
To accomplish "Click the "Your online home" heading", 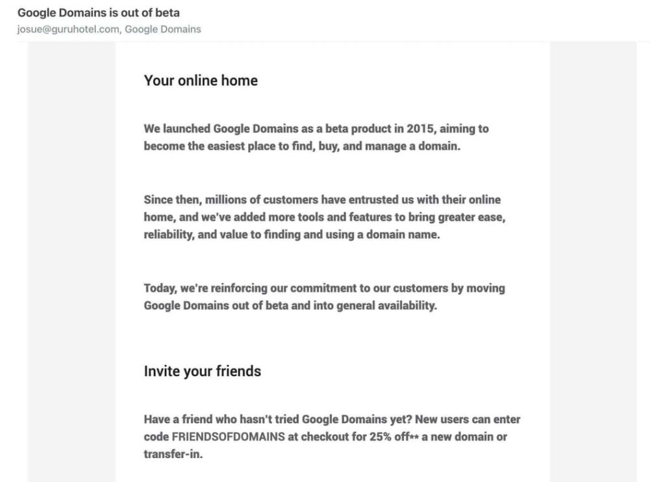I will tap(201, 81).
